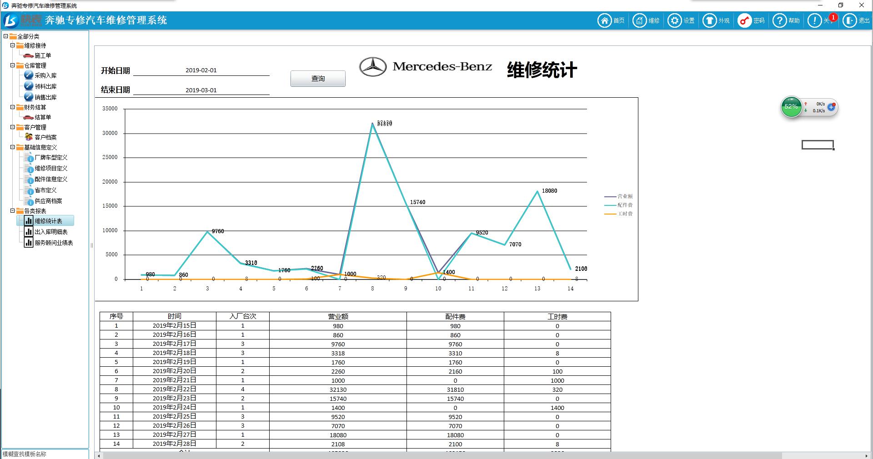This screenshot has height=459, width=873.
Task: Collapse the 仓库管理 folder node
Action: point(13,65)
